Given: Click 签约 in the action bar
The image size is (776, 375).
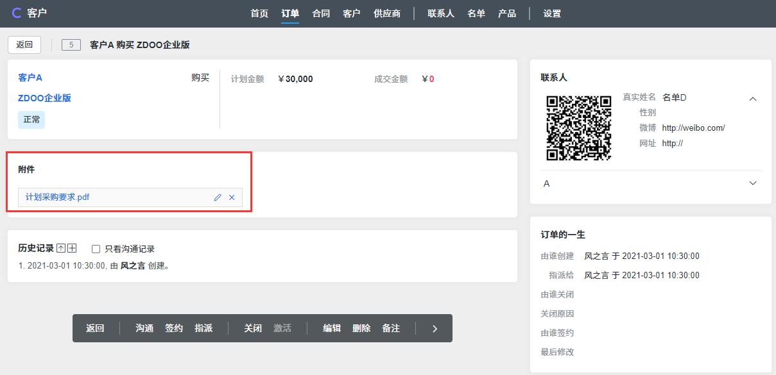Looking at the screenshot, I should click(174, 328).
